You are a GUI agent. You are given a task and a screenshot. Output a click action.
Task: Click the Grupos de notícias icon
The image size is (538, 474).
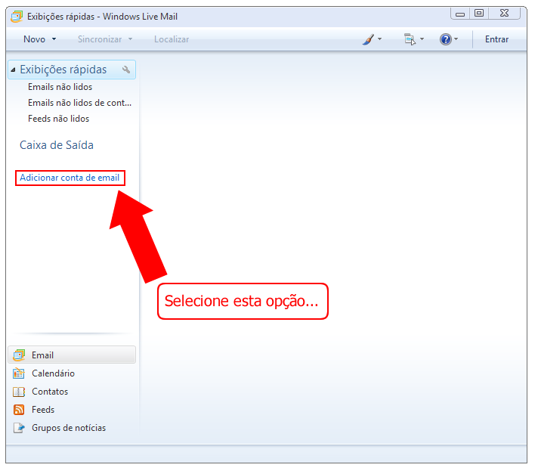pyautogui.click(x=19, y=428)
